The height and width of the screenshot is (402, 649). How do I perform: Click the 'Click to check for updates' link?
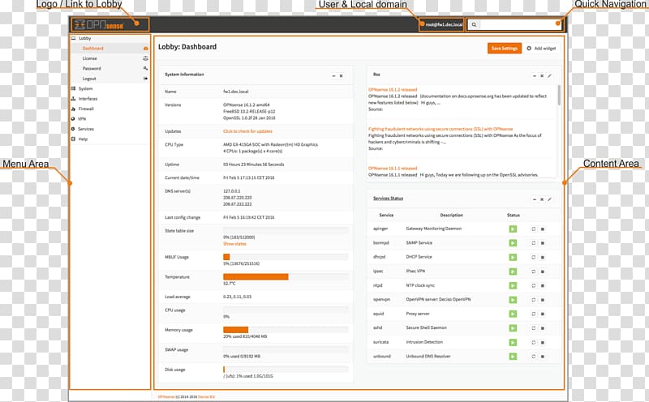click(x=247, y=131)
